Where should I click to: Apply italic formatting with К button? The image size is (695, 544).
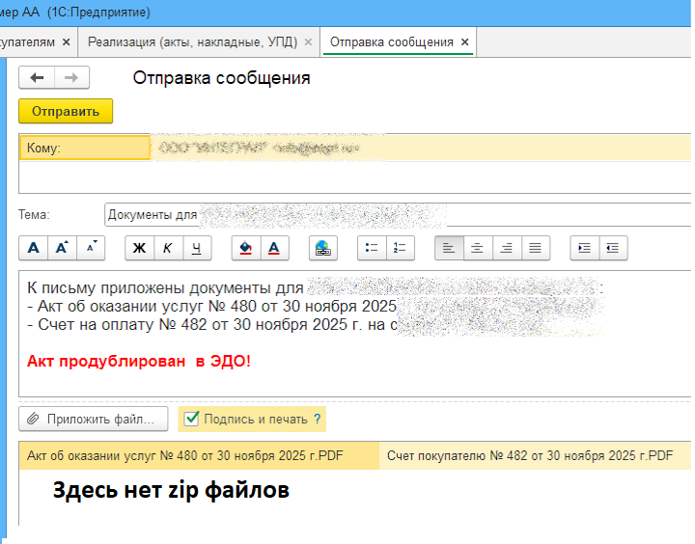tap(168, 248)
